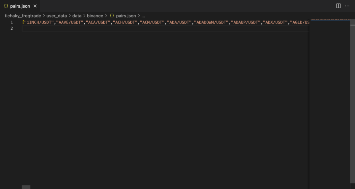This screenshot has width=355, height=189.
Task: Click the "AAVE/USDT" string
Action: click(70, 22)
